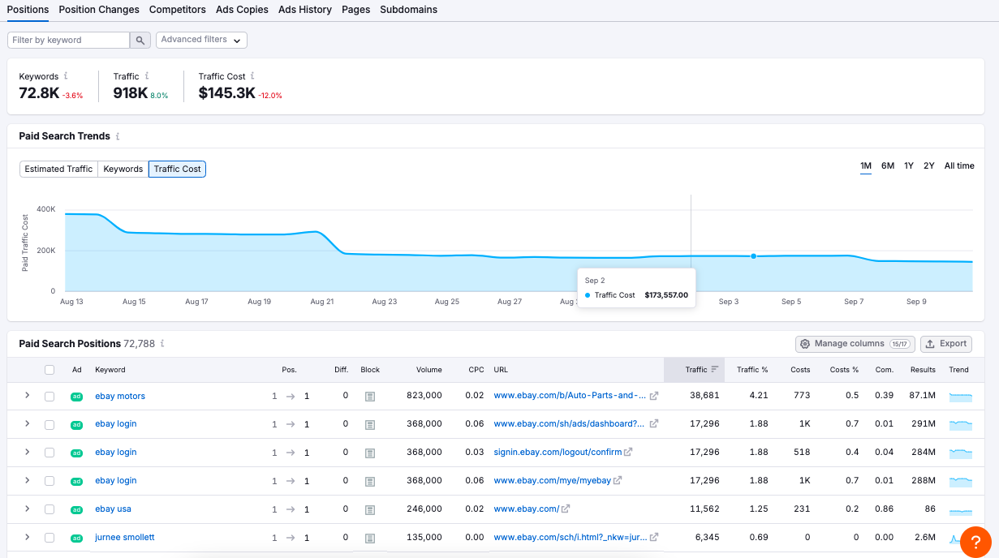999x558 pixels.
Task: Switch to the Competitors tab
Action: (178, 10)
